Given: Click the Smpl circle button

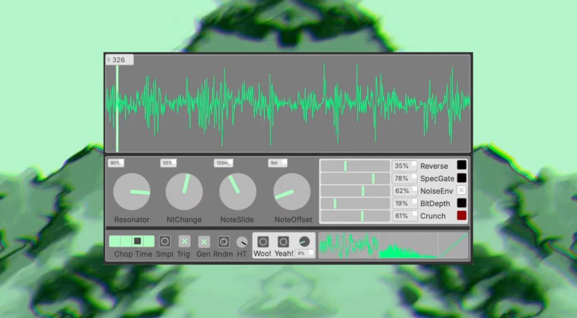Looking at the screenshot, I should 165,241.
